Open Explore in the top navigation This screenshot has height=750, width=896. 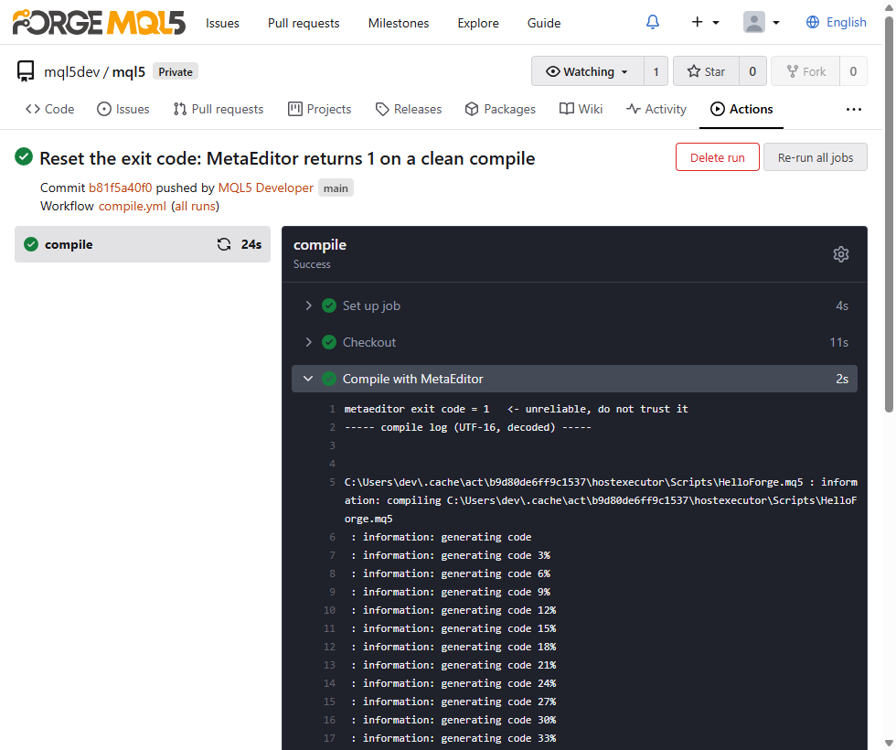(477, 23)
